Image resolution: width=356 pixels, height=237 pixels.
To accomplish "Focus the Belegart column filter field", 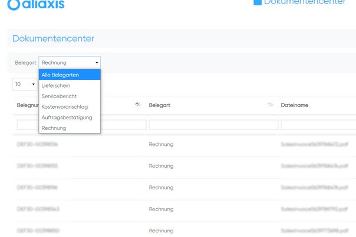I will (x=213, y=125).
